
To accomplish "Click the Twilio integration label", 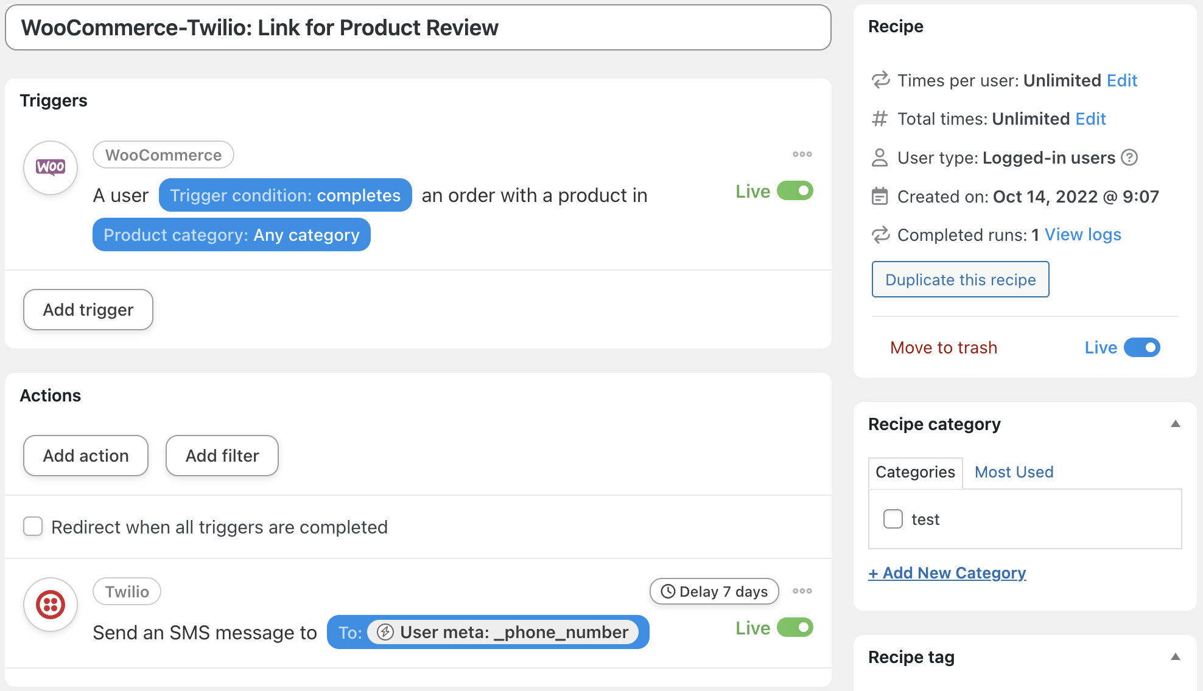I will coord(127,591).
